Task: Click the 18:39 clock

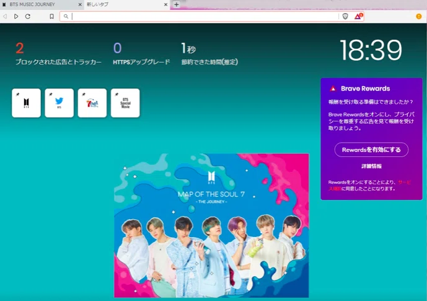Action: tap(371, 50)
